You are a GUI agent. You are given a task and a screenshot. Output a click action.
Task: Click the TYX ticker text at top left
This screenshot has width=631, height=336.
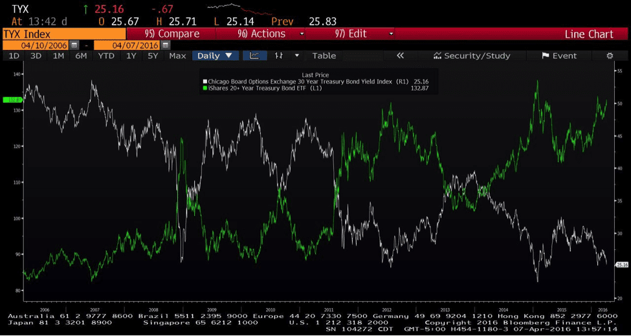20,9
